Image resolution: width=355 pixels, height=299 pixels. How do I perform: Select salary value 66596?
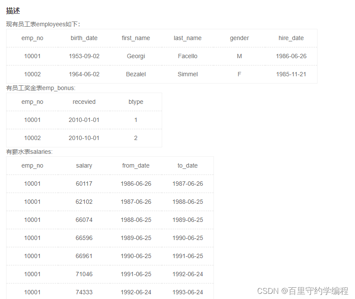point(84,238)
